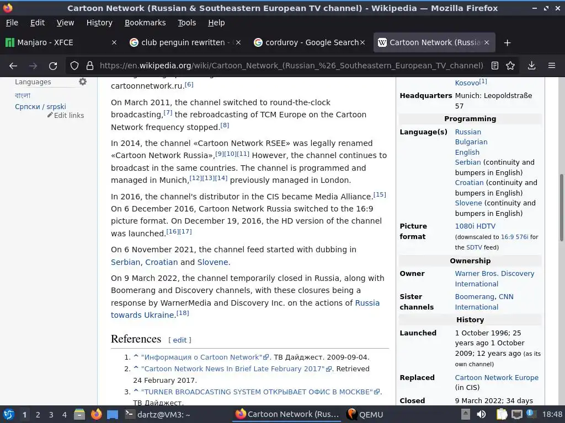
Task: Click edit link beside References heading
Action: pos(180,340)
